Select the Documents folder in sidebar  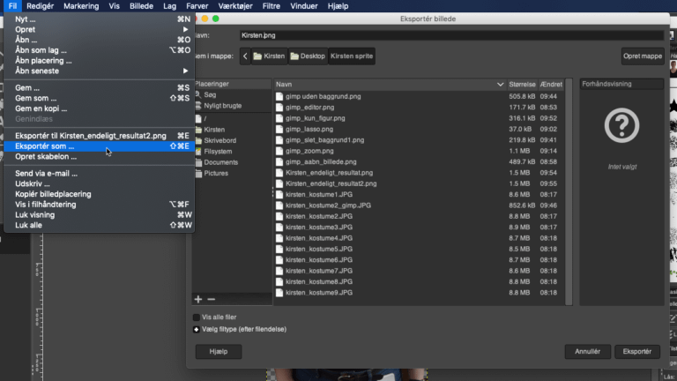[x=221, y=162]
